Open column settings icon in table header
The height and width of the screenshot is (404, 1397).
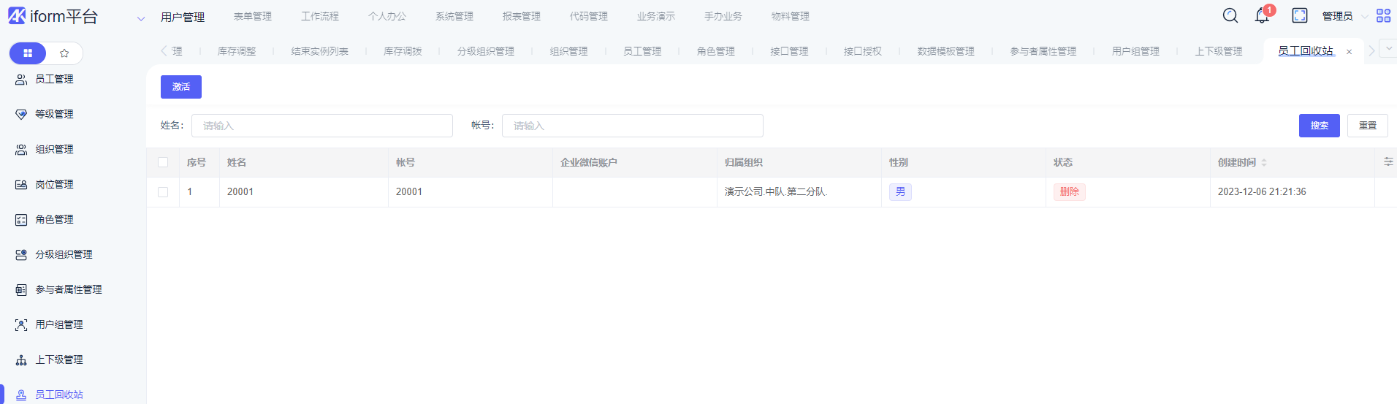click(x=1388, y=162)
